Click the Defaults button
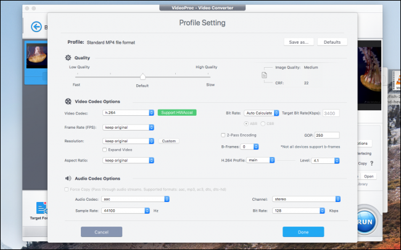The width and height of the screenshot is (401, 250). tap(332, 42)
